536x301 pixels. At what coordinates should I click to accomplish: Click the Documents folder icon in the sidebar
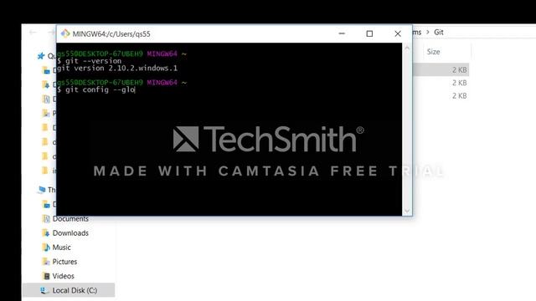46,219
